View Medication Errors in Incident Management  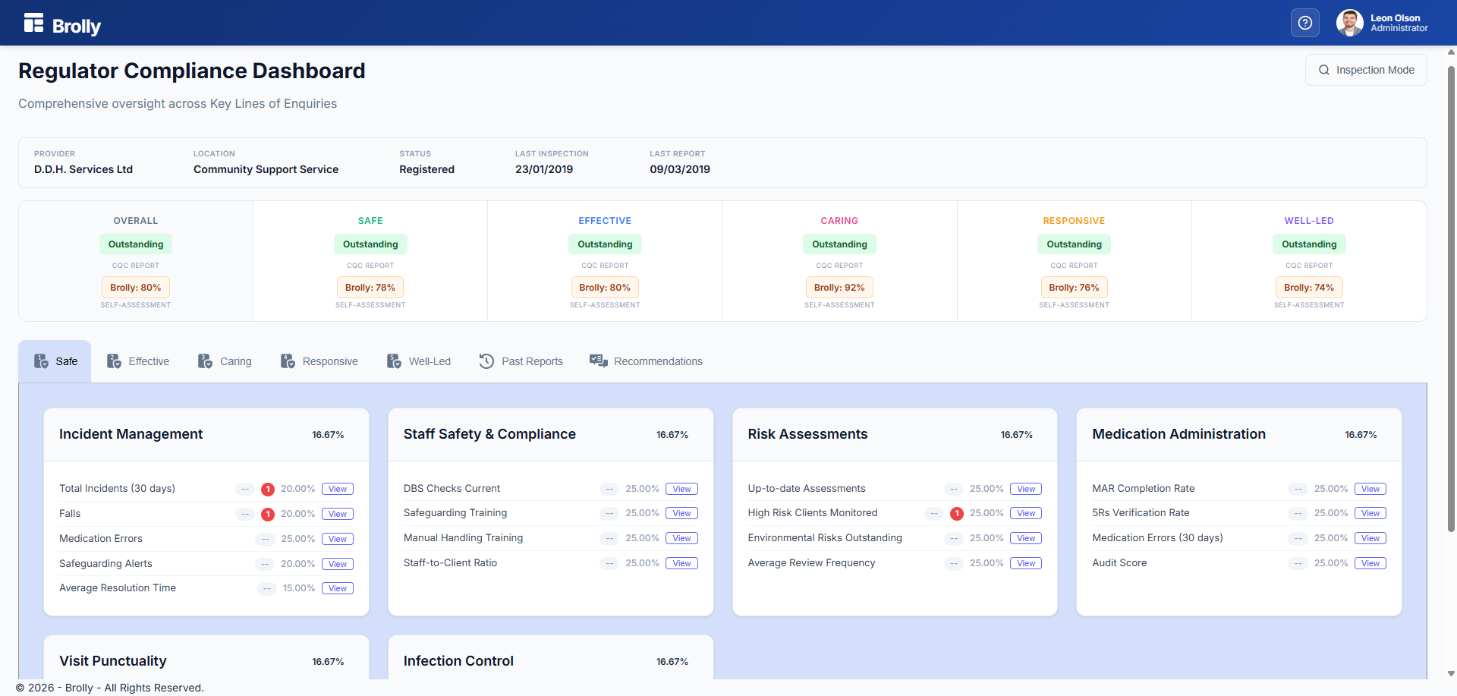(x=338, y=539)
